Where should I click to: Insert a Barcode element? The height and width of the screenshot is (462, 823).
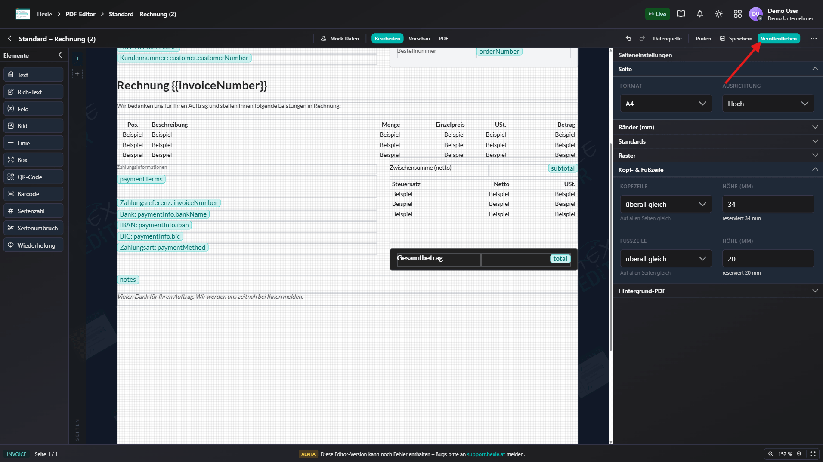(x=33, y=194)
